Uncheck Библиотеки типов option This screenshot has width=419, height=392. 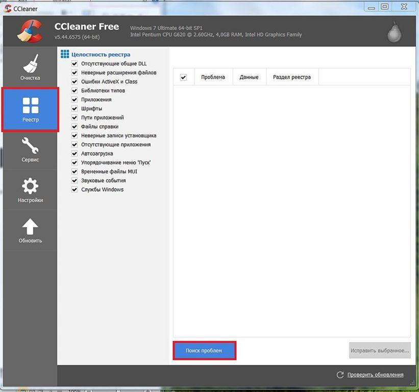pos(75,90)
